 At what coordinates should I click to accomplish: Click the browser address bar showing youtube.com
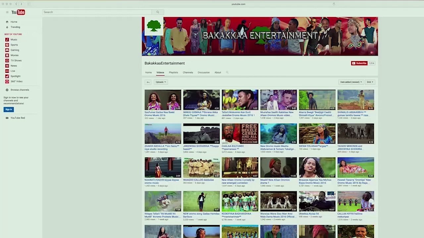coord(238,4)
